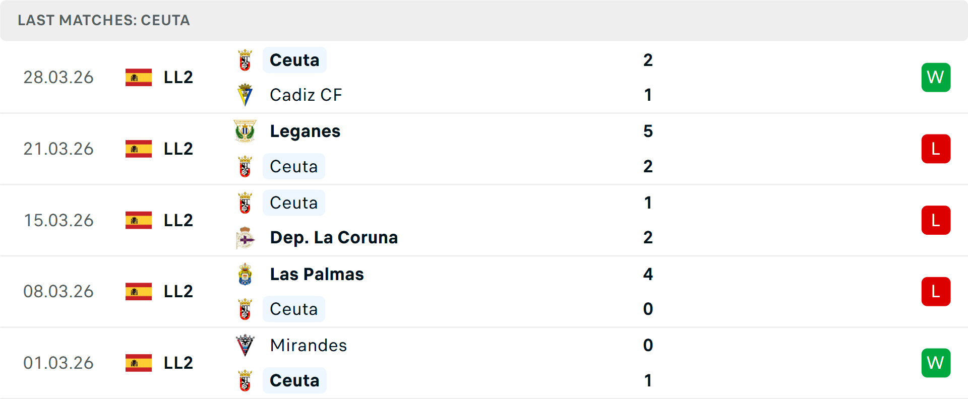This screenshot has width=968, height=399.
Task: Click the Las Palmas club crest
Action: (x=245, y=274)
